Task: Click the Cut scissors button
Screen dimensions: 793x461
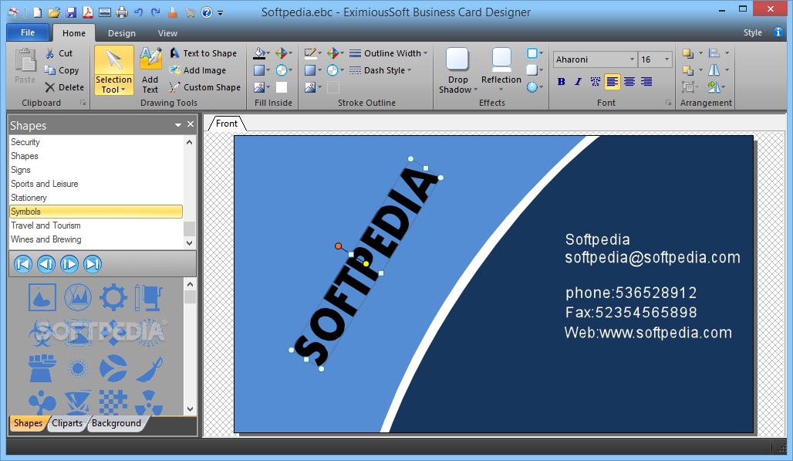Action: tap(59, 53)
